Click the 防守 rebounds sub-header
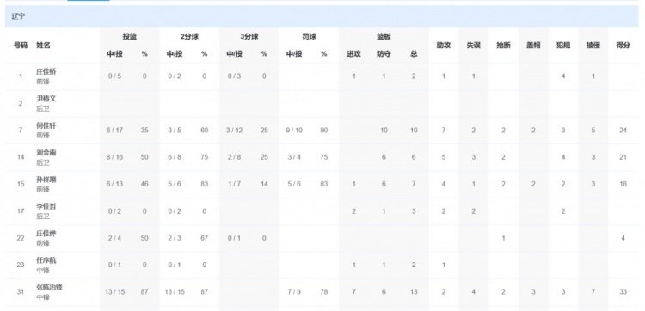 click(384, 54)
